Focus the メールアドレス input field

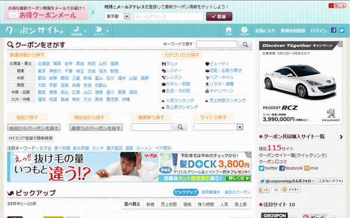pos(169,16)
